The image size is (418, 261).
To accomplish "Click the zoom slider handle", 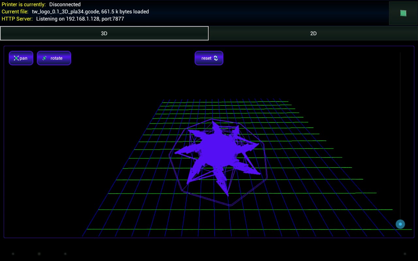I will tap(400, 224).
